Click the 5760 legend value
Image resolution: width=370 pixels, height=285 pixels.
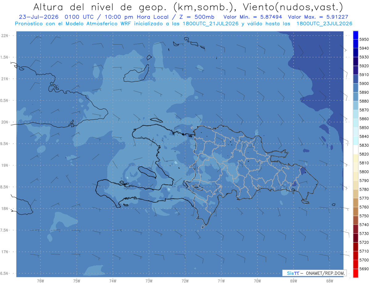pyautogui.click(x=364, y=207)
